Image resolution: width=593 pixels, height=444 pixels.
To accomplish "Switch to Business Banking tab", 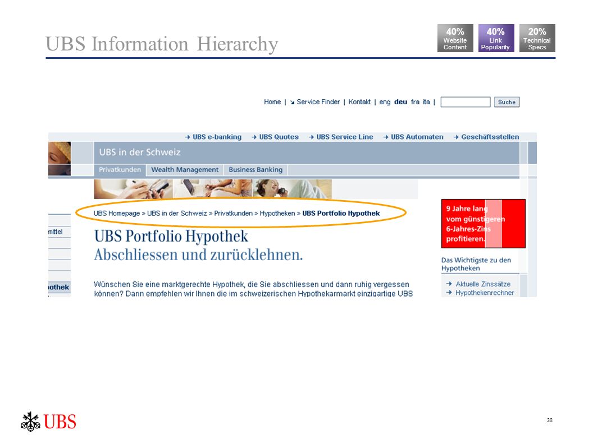I will coord(256,170).
